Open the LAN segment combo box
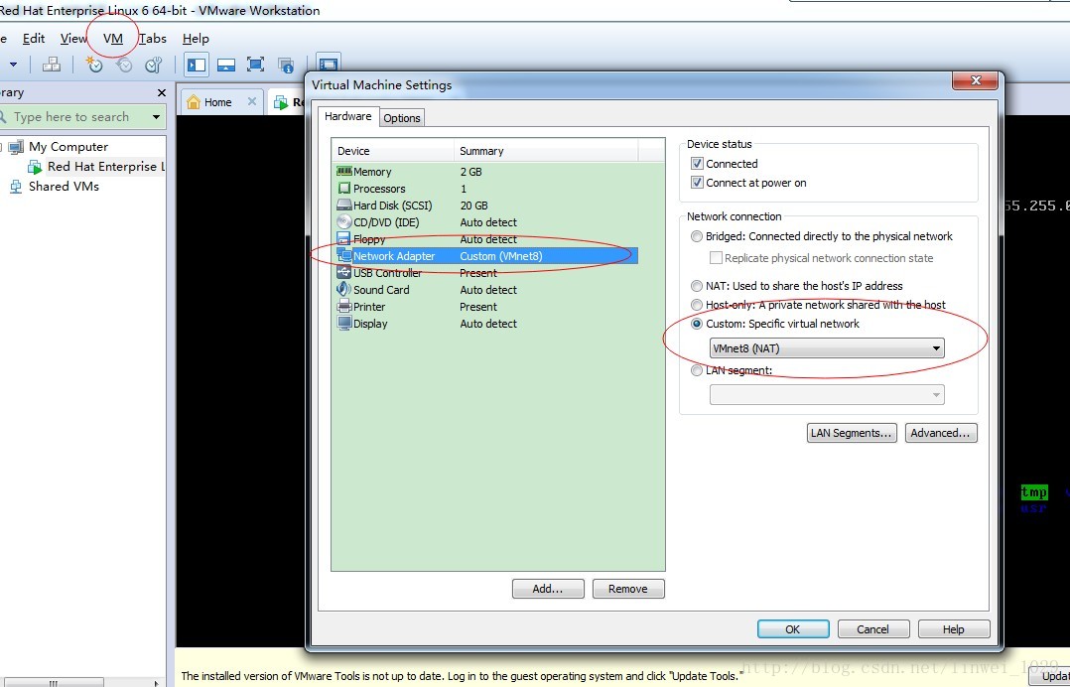 click(x=827, y=394)
